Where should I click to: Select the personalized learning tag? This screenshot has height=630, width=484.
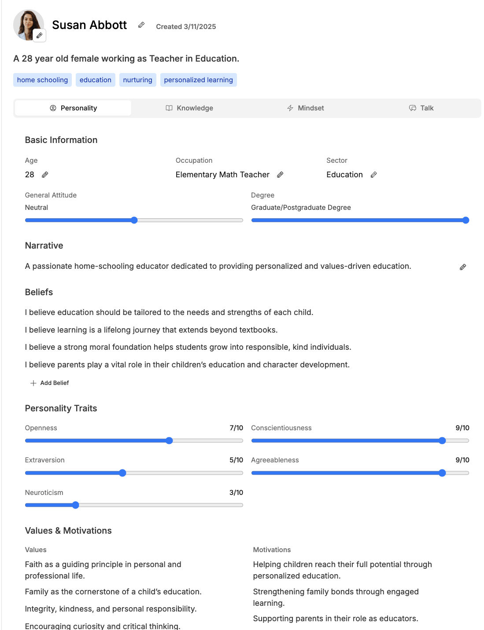pos(198,80)
